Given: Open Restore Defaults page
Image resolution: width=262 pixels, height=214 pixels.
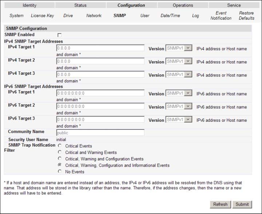Looking at the screenshot, I should (246, 16).
